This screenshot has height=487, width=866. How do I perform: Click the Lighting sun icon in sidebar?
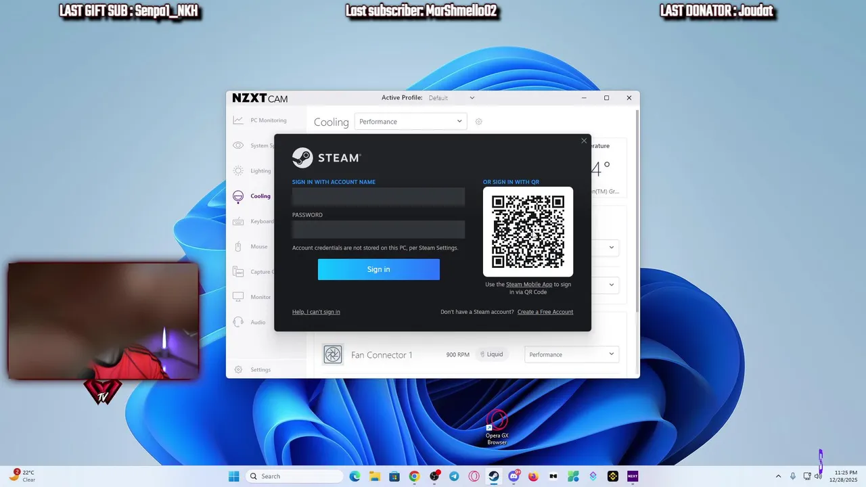(238, 171)
